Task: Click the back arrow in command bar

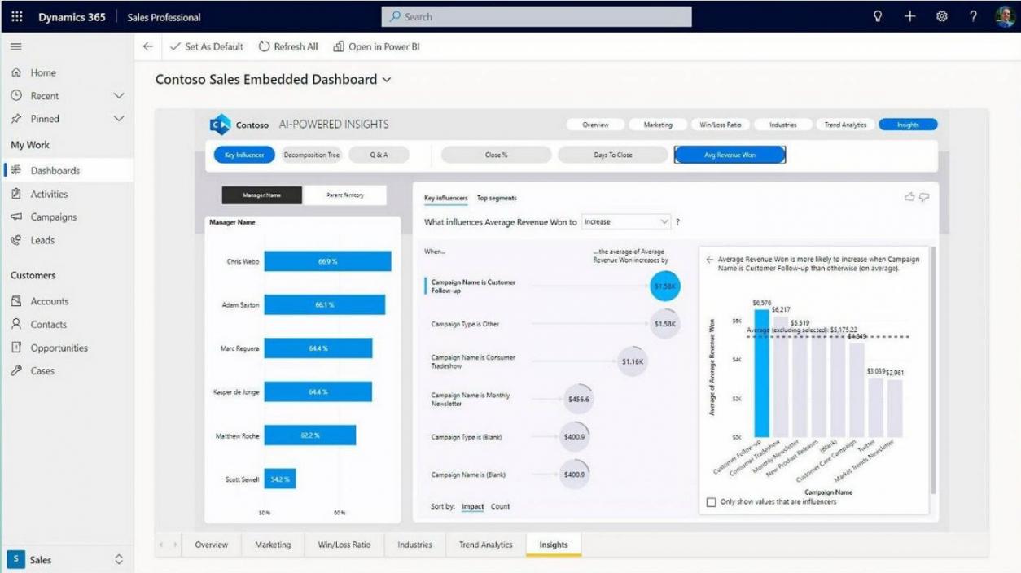Action: pyautogui.click(x=147, y=47)
